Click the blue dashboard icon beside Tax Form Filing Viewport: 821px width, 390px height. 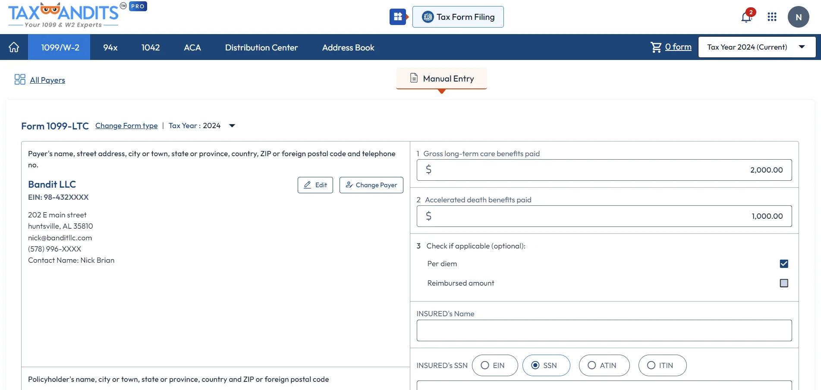click(397, 17)
